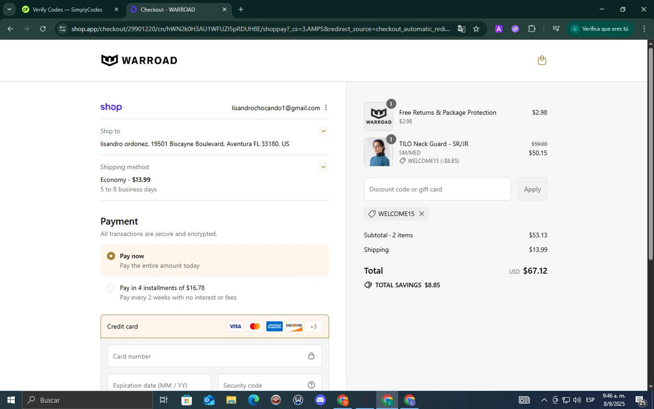Click the Verifica que eres tú profile button
This screenshot has height=409, width=654.
tap(600, 29)
